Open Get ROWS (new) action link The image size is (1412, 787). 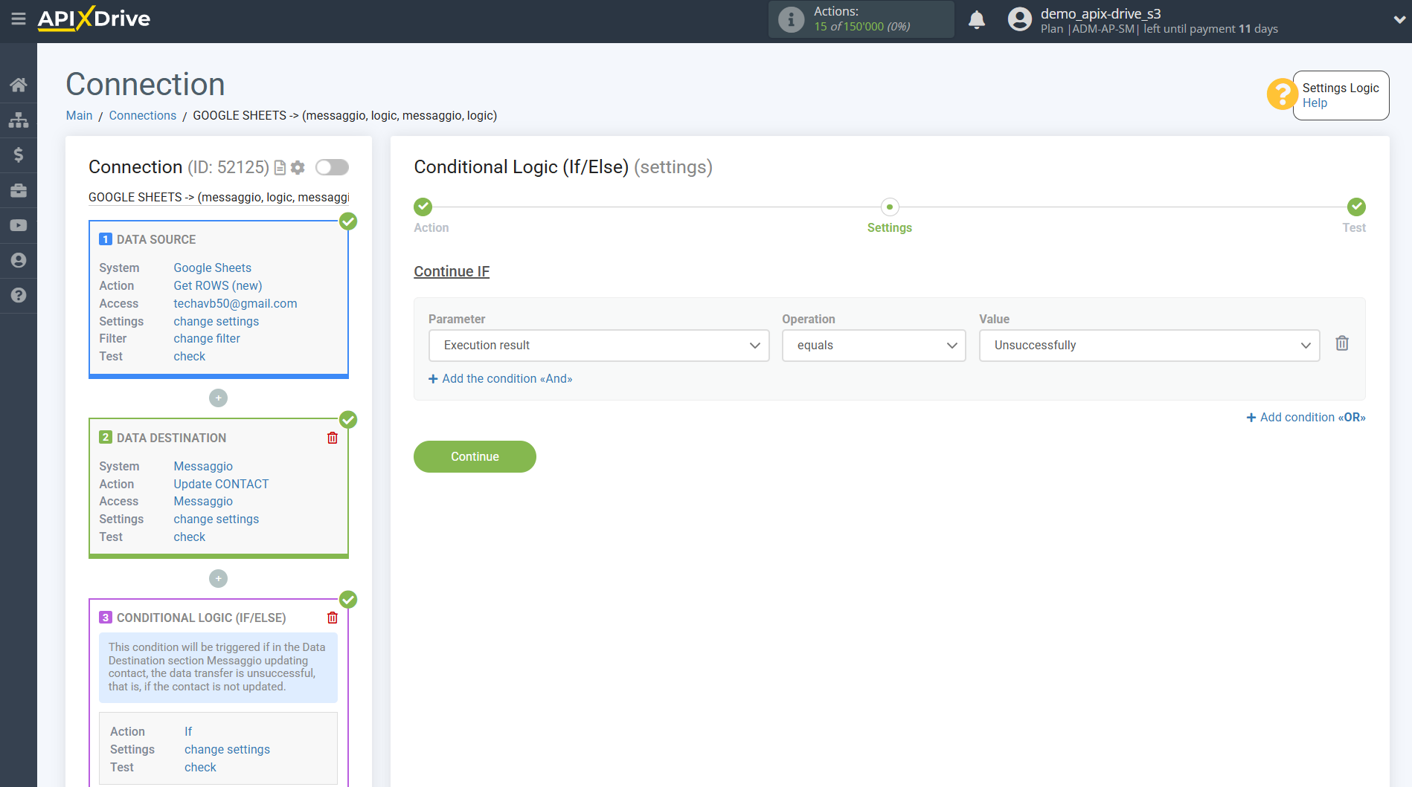(x=218, y=285)
